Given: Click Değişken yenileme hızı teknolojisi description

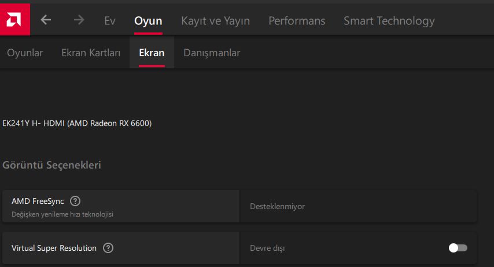Looking at the screenshot, I should pyautogui.click(x=62, y=214).
